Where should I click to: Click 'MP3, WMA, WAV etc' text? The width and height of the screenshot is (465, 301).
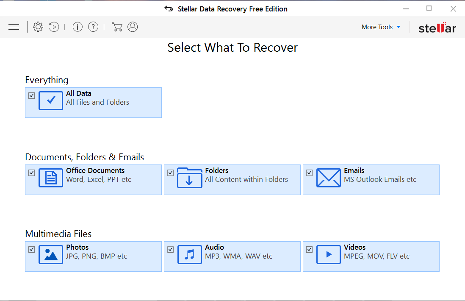(x=238, y=256)
